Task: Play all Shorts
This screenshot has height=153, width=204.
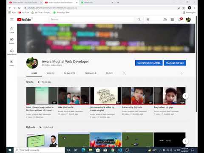Action: [45, 82]
